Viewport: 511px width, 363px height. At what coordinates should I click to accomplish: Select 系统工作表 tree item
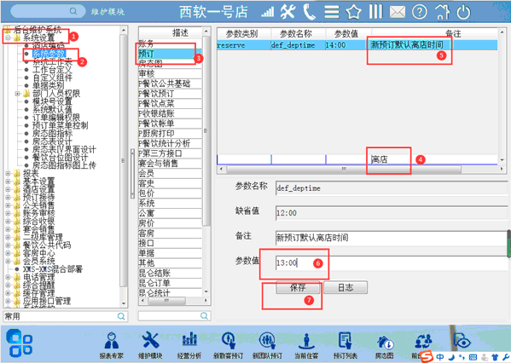pyautogui.click(x=52, y=61)
